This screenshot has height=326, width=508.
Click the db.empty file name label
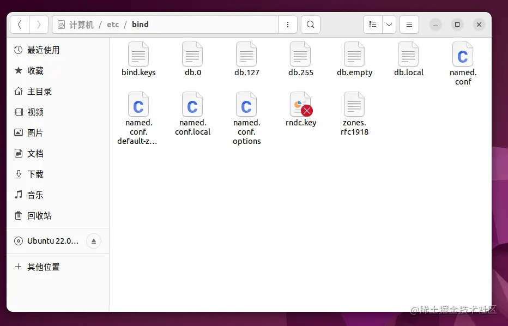[354, 73]
